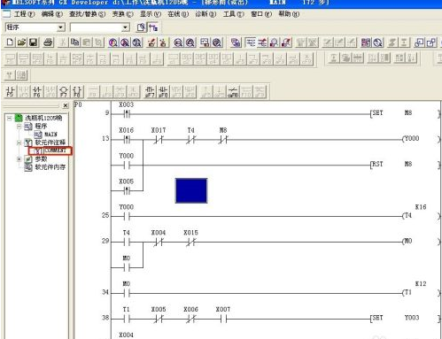Click the ladder display mode icon

[251, 42]
